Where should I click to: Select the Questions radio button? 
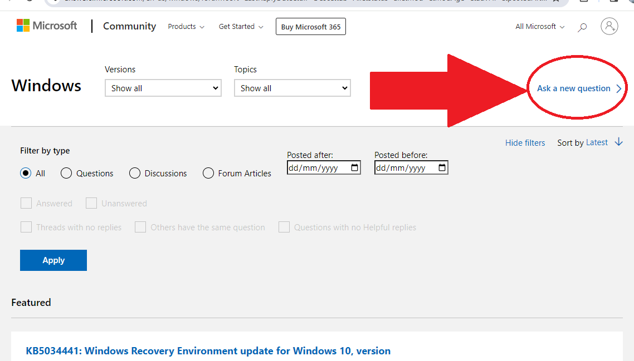[66, 173]
